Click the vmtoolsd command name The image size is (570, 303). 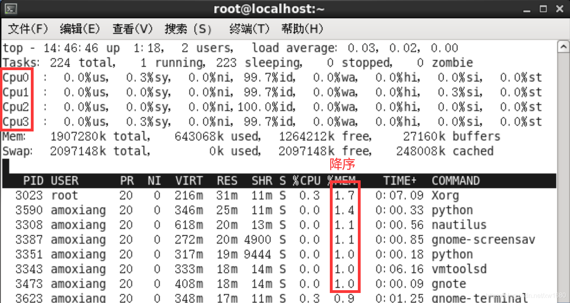[x=459, y=269]
